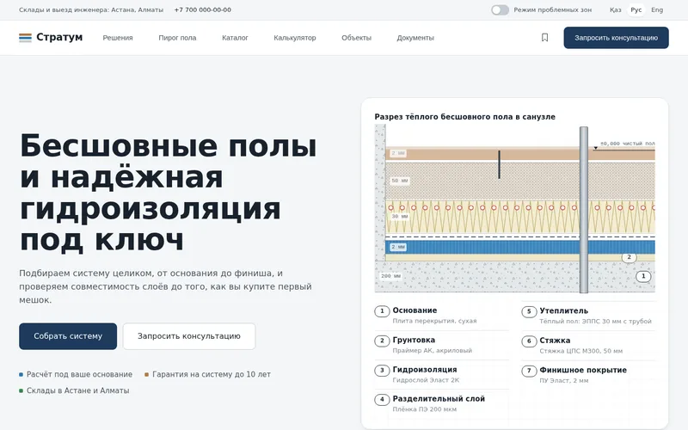Click text Гарантия на систему до 10 лет
Screen dimensions: 688x430
coord(212,374)
